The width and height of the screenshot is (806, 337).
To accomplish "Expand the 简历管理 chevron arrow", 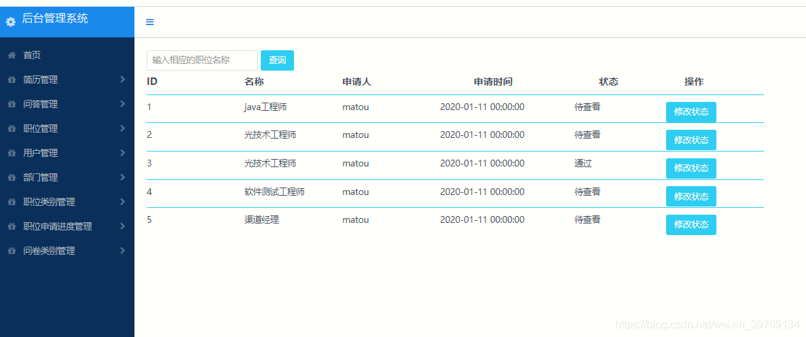I will [122, 79].
